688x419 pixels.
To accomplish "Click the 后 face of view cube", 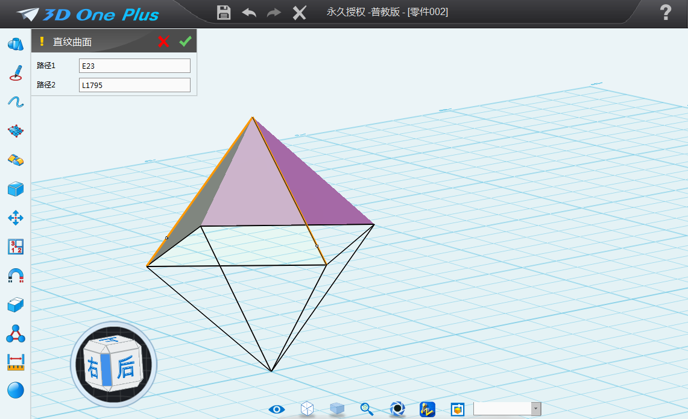I will [126, 368].
